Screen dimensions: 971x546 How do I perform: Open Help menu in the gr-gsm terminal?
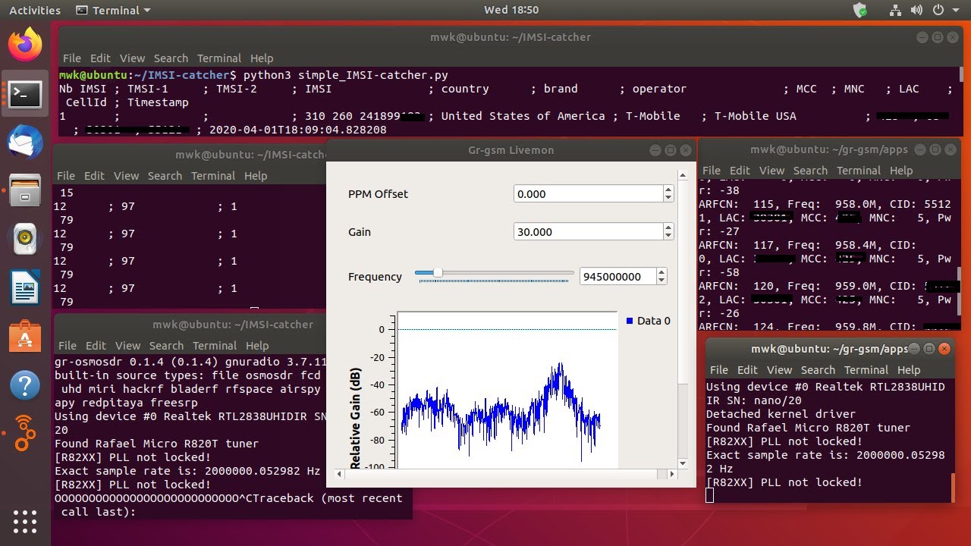point(901,171)
